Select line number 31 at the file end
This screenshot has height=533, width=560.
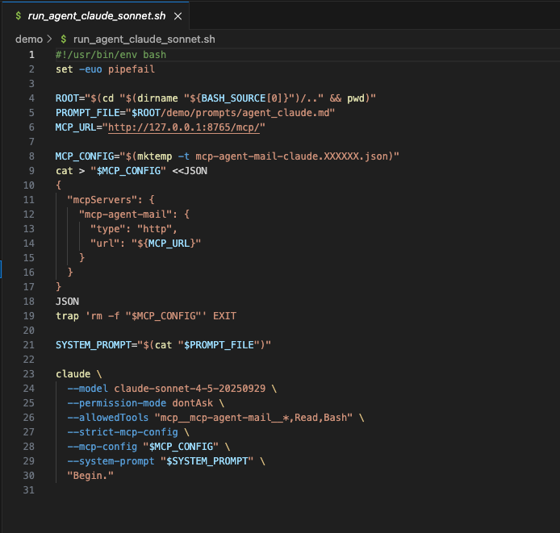pyautogui.click(x=31, y=490)
